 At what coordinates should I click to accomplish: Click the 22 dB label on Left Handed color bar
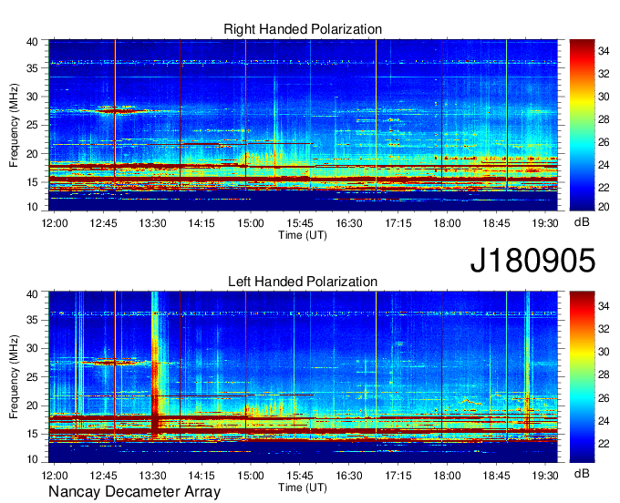coord(604,444)
